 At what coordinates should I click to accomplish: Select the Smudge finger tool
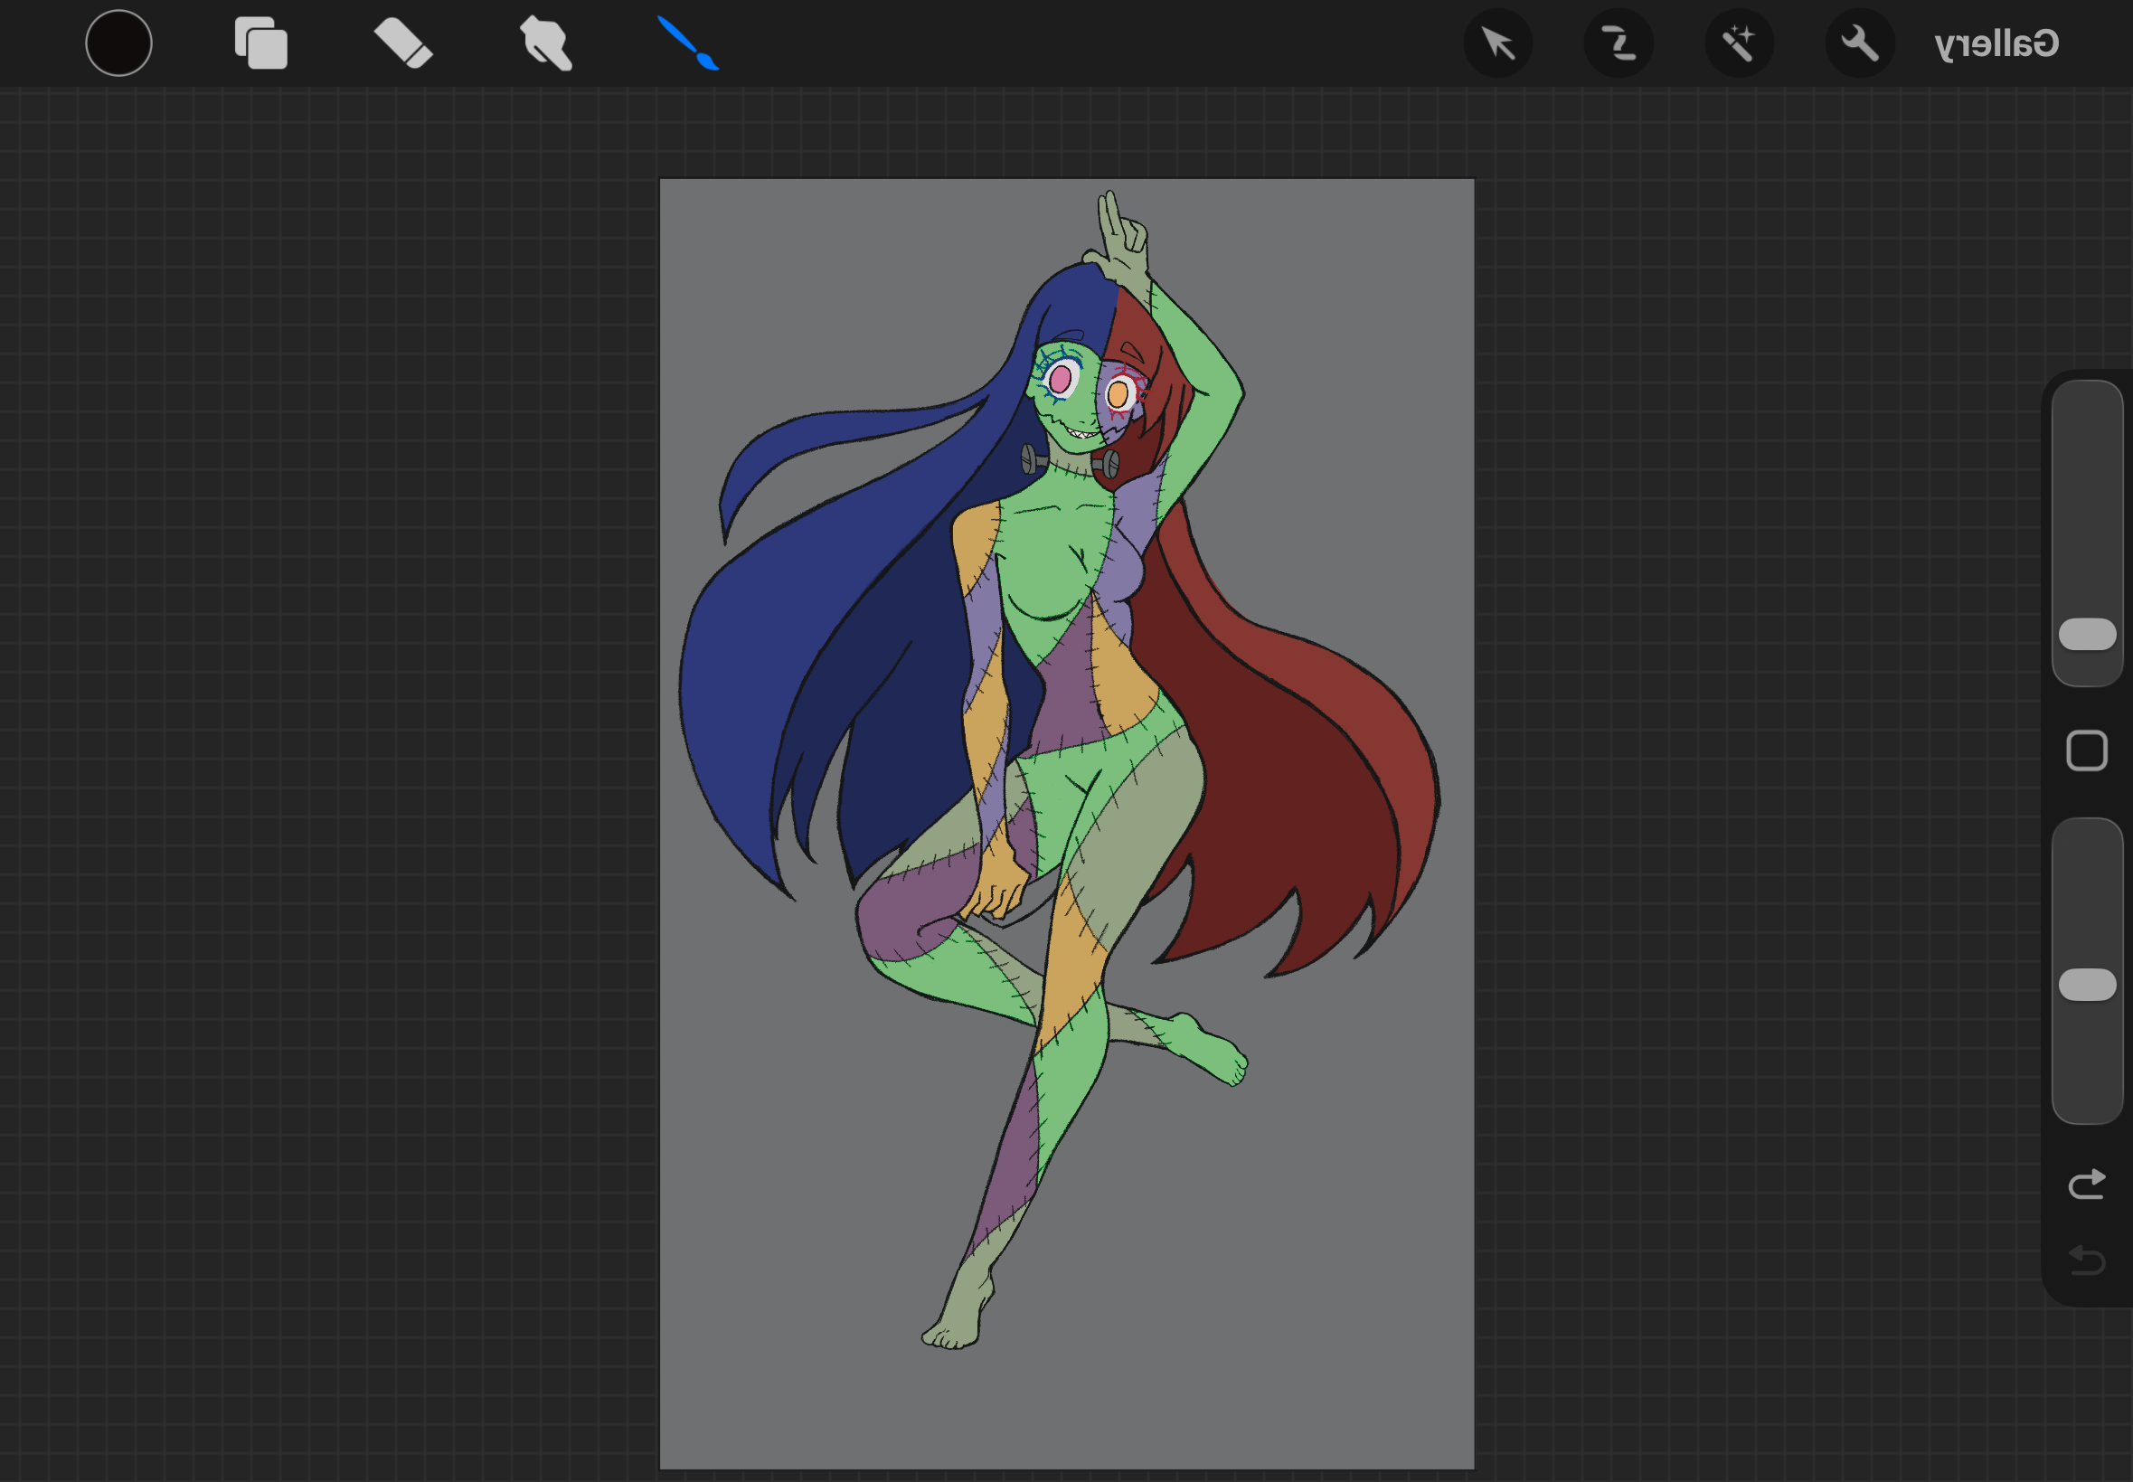coord(545,42)
